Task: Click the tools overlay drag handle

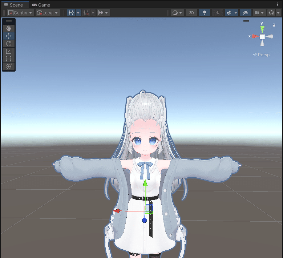Action: 9,21
